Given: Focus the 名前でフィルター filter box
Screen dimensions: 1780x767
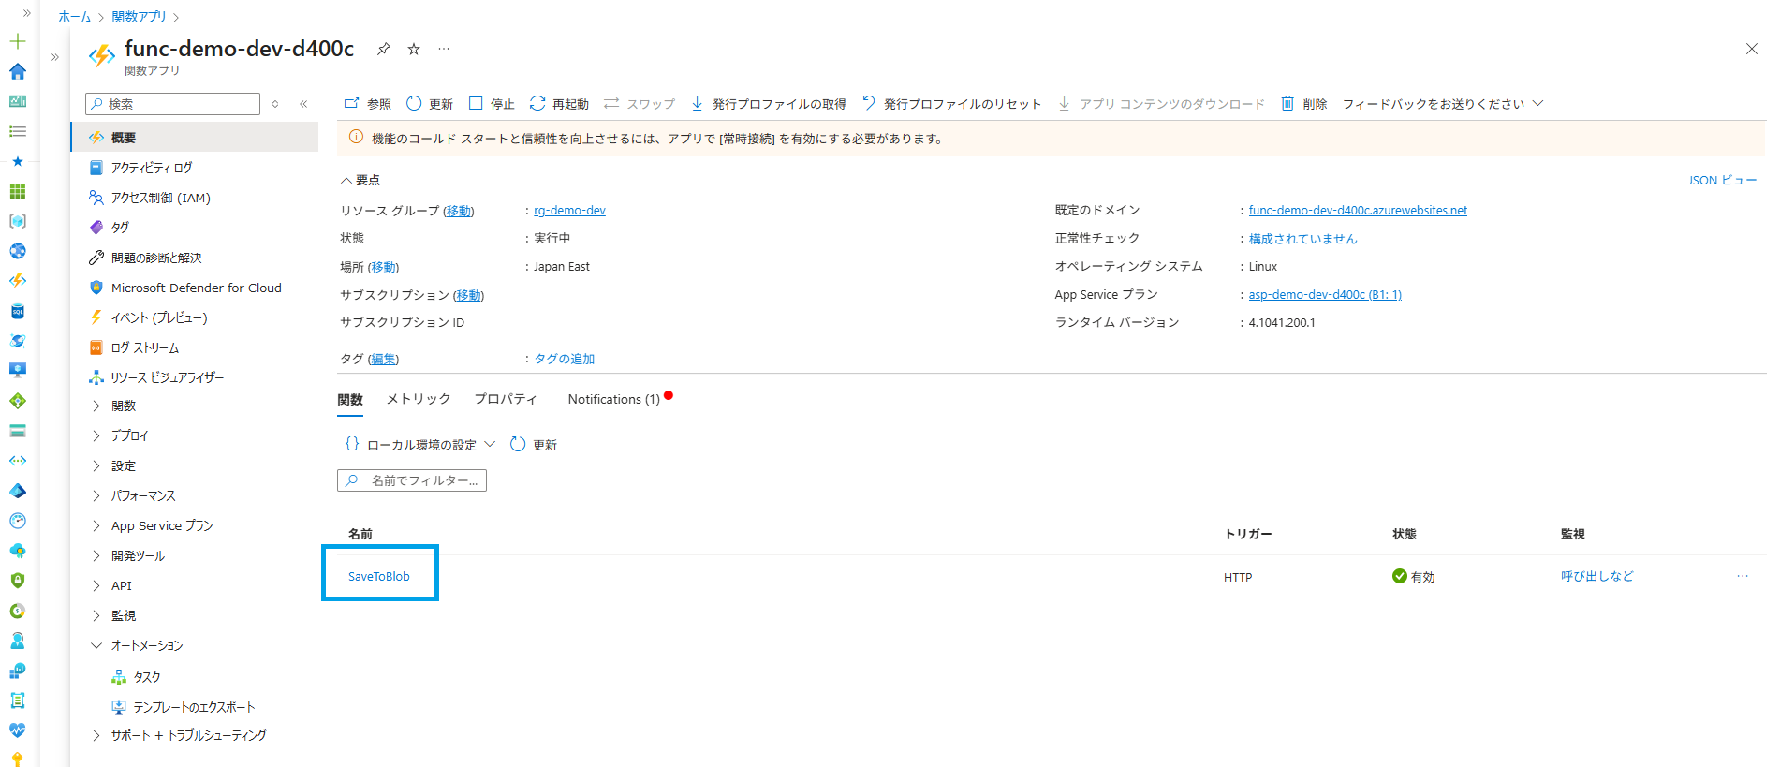Looking at the screenshot, I should 412,480.
